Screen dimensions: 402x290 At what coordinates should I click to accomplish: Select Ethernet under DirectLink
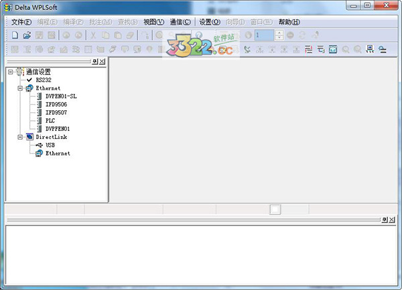click(x=58, y=154)
